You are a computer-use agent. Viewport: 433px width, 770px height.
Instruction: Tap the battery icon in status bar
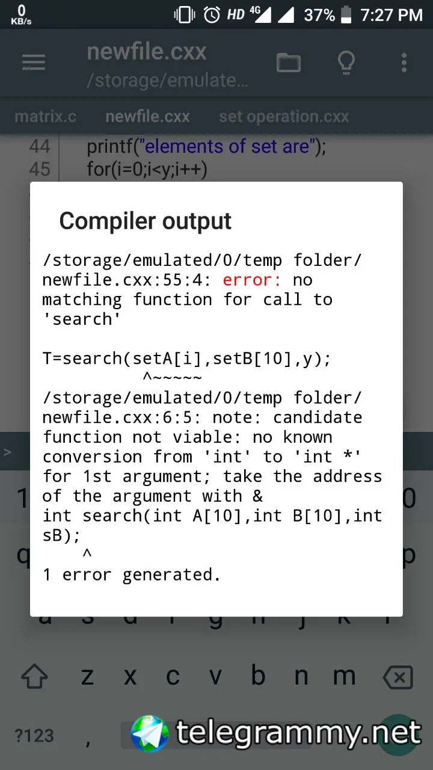coord(346,15)
